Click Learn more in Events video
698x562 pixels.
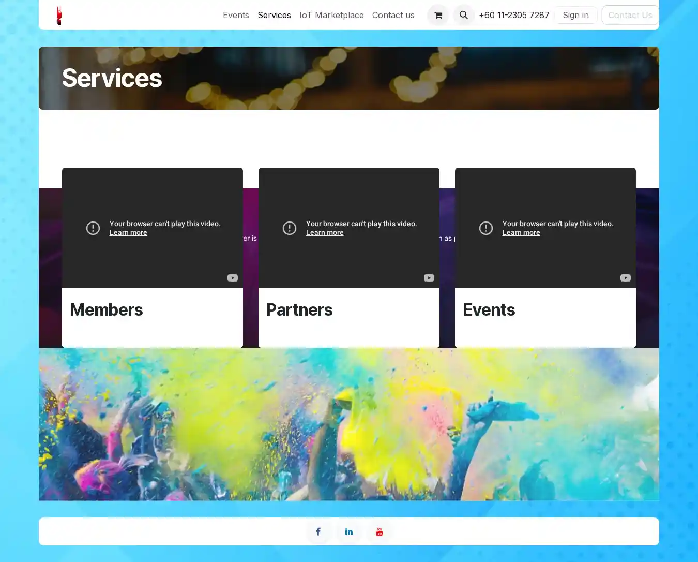click(521, 233)
